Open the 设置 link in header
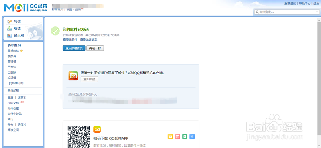This screenshot has width=321, height=148. point(69,9)
